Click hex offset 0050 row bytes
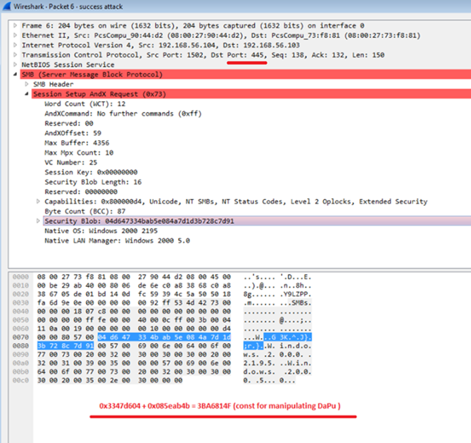This screenshot has width=471, height=443. click(x=134, y=320)
